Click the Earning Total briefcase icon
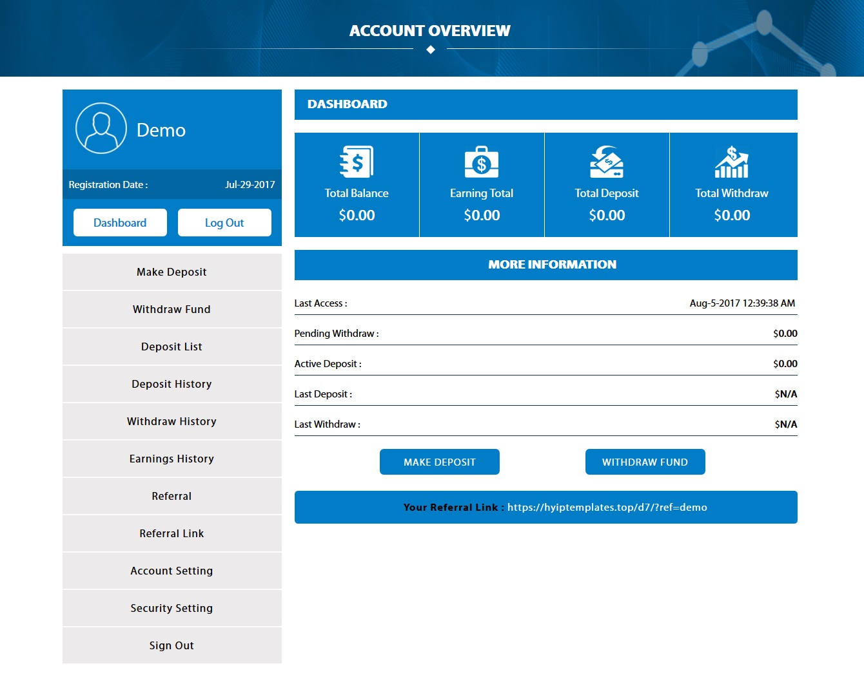Image resolution: width=864 pixels, height=675 pixels. point(482,162)
